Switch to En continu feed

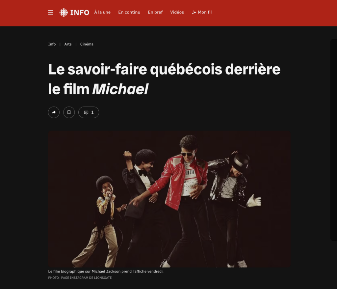click(129, 12)
